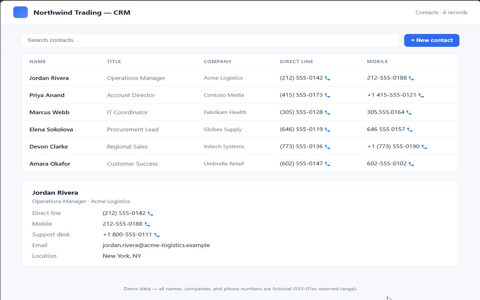480x300 pixels.
Task: Click the call icon beside Elena Sokolova's mobile
Action: pos(410,130)
